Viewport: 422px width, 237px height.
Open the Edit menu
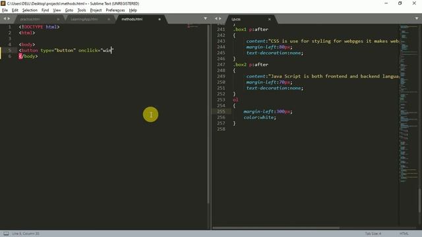(15, 11)
